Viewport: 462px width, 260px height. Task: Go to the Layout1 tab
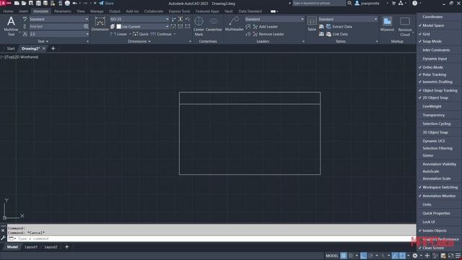[31, 247]
